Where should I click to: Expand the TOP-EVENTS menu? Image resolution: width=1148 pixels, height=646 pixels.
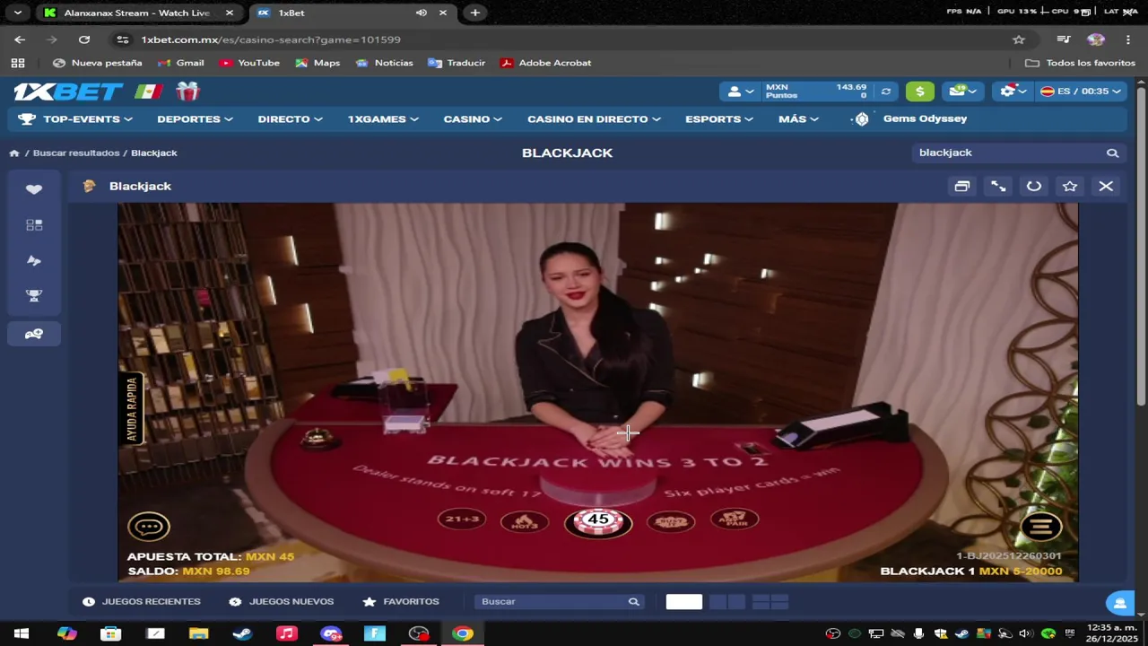75,119
